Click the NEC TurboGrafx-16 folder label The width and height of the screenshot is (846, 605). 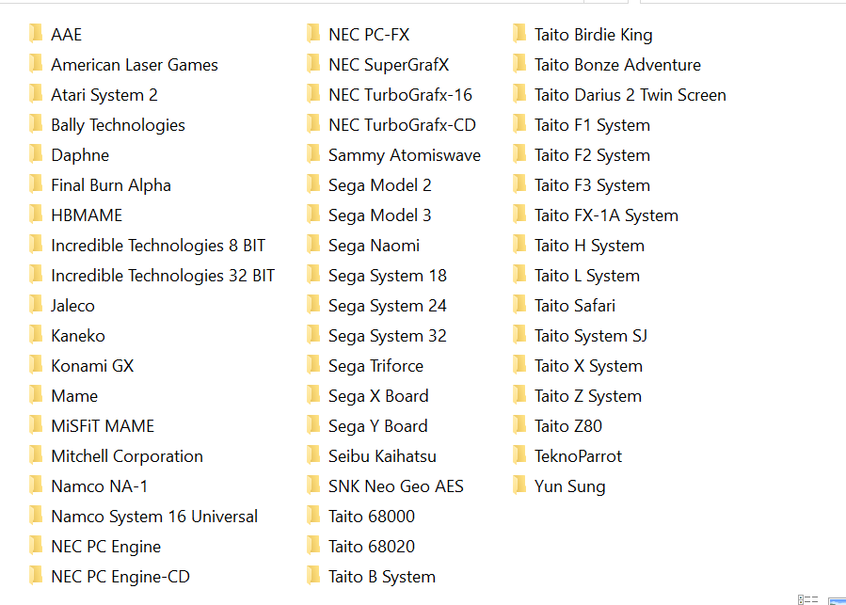coord(400,95)
